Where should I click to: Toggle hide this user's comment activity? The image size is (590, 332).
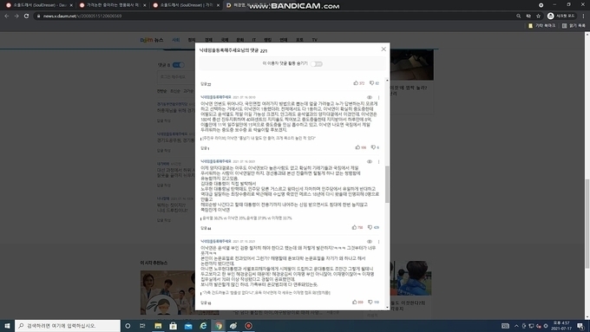[x=317, y=64]
